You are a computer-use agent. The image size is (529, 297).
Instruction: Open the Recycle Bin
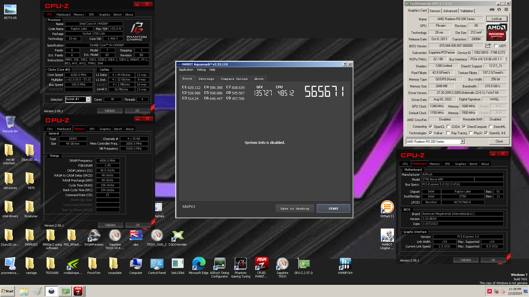tap(10, 124)
